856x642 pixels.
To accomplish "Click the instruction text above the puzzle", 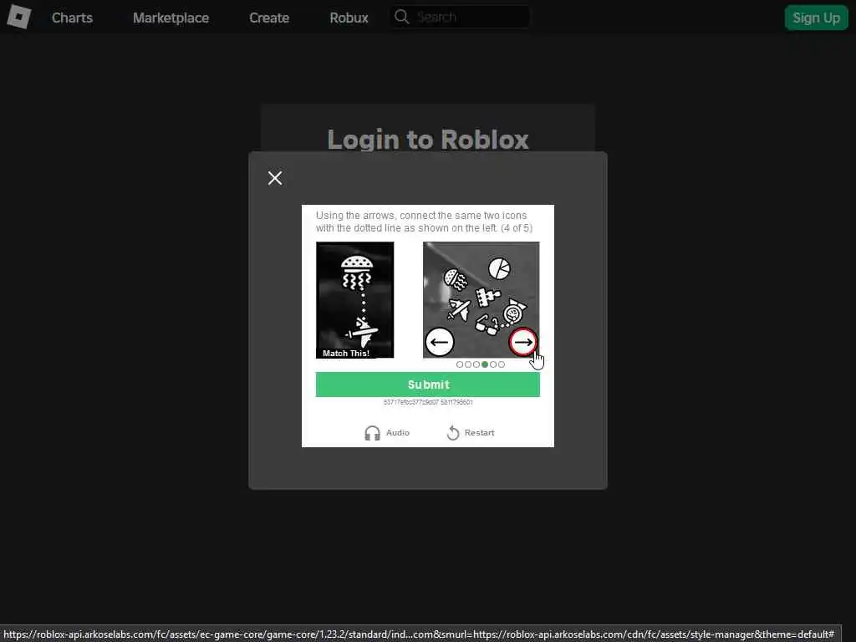I will (x=424, y=222).
